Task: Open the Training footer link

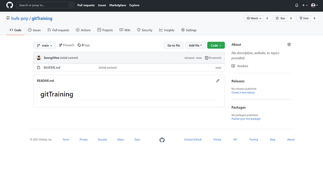Action: [253, 139]
